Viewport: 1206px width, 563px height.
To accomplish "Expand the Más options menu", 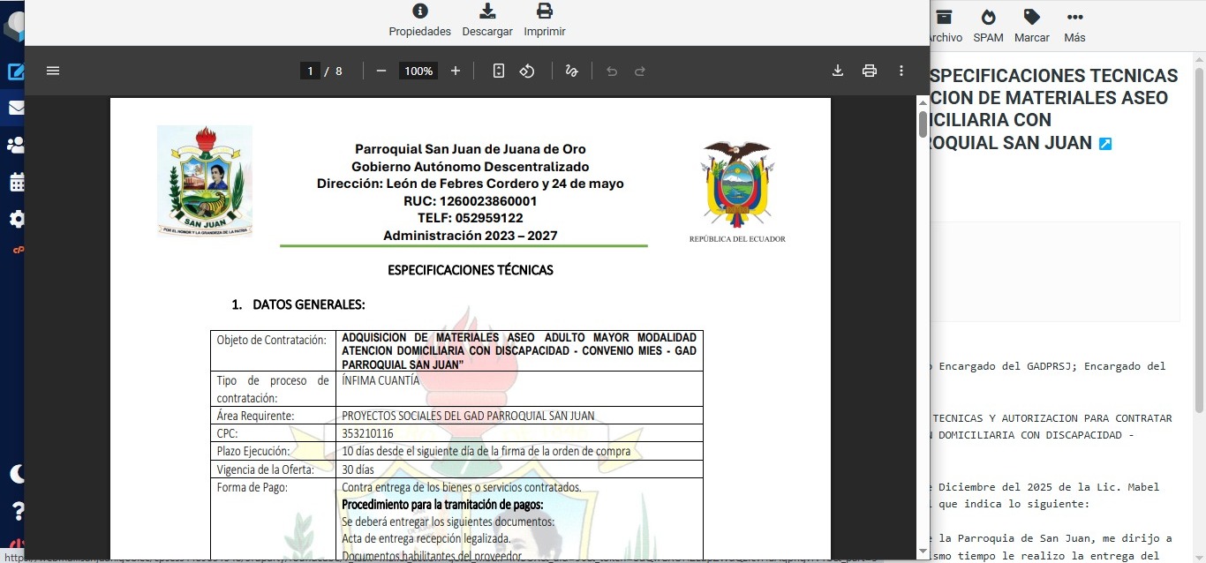I will coord(1074,26).
